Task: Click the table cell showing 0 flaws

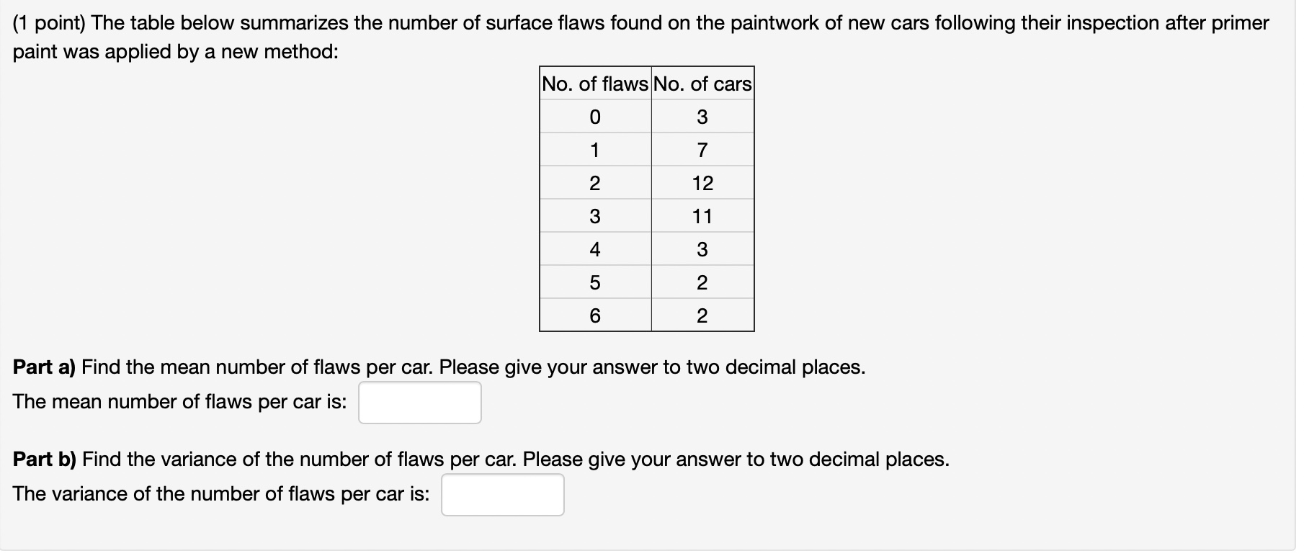Action: (595, 117)
